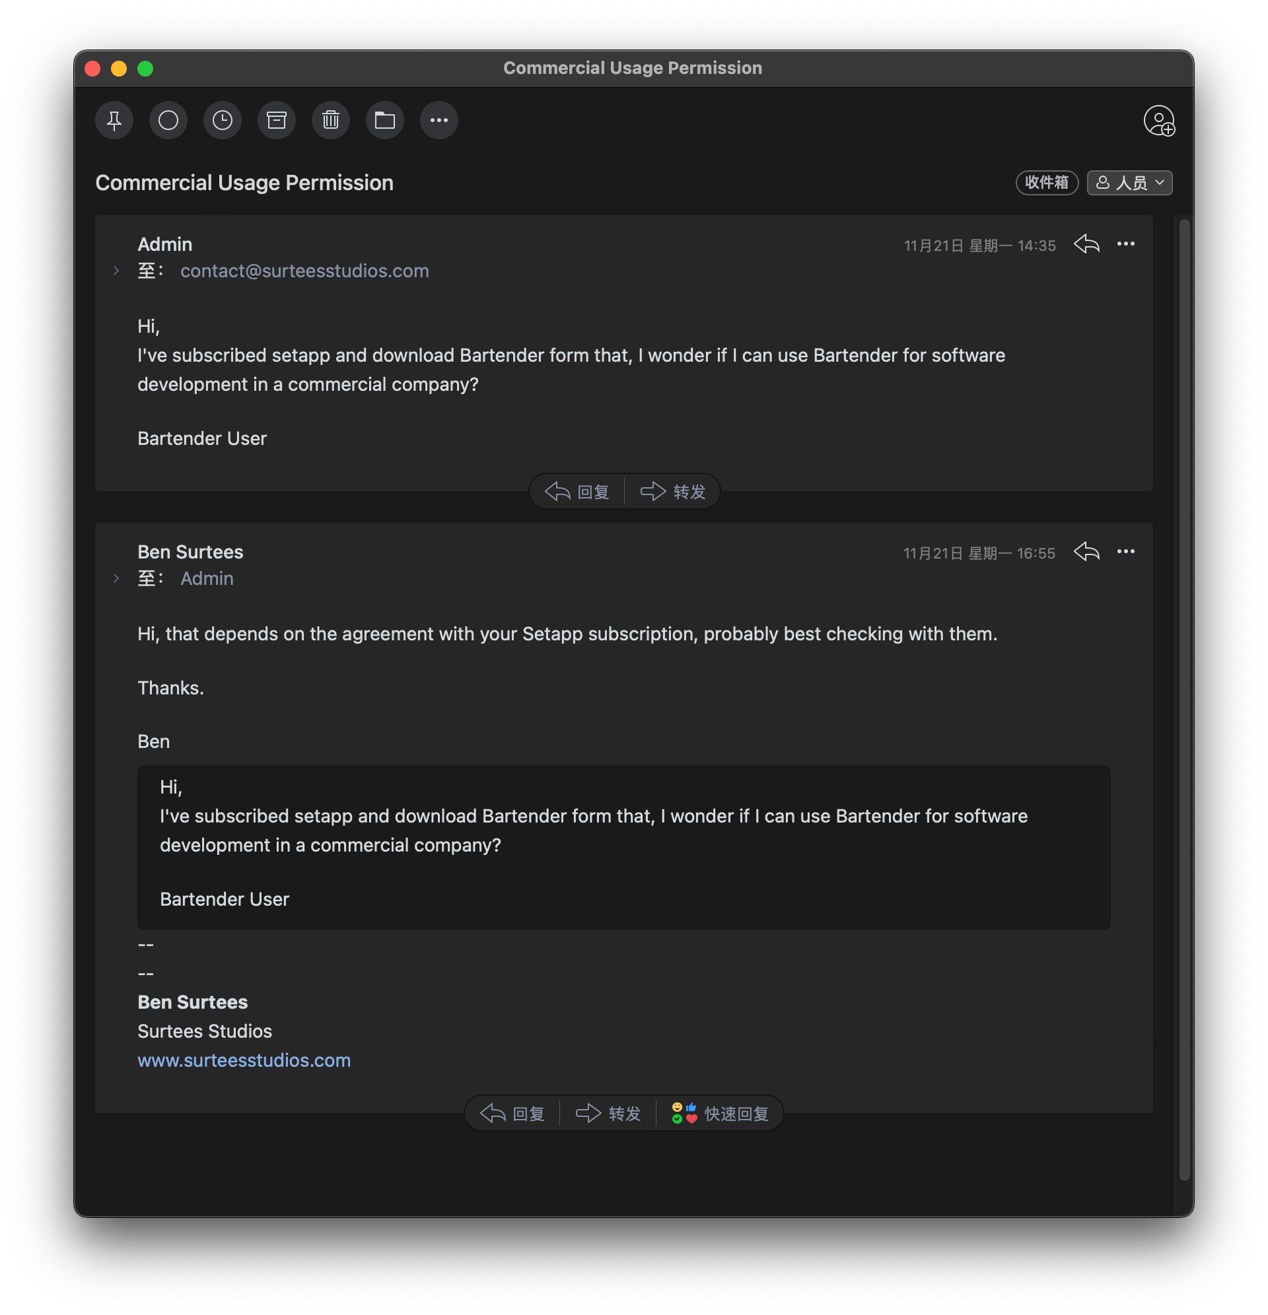Move the thread using folder icon
This screenshot has height=1315, width=1268.
[384, 121]
